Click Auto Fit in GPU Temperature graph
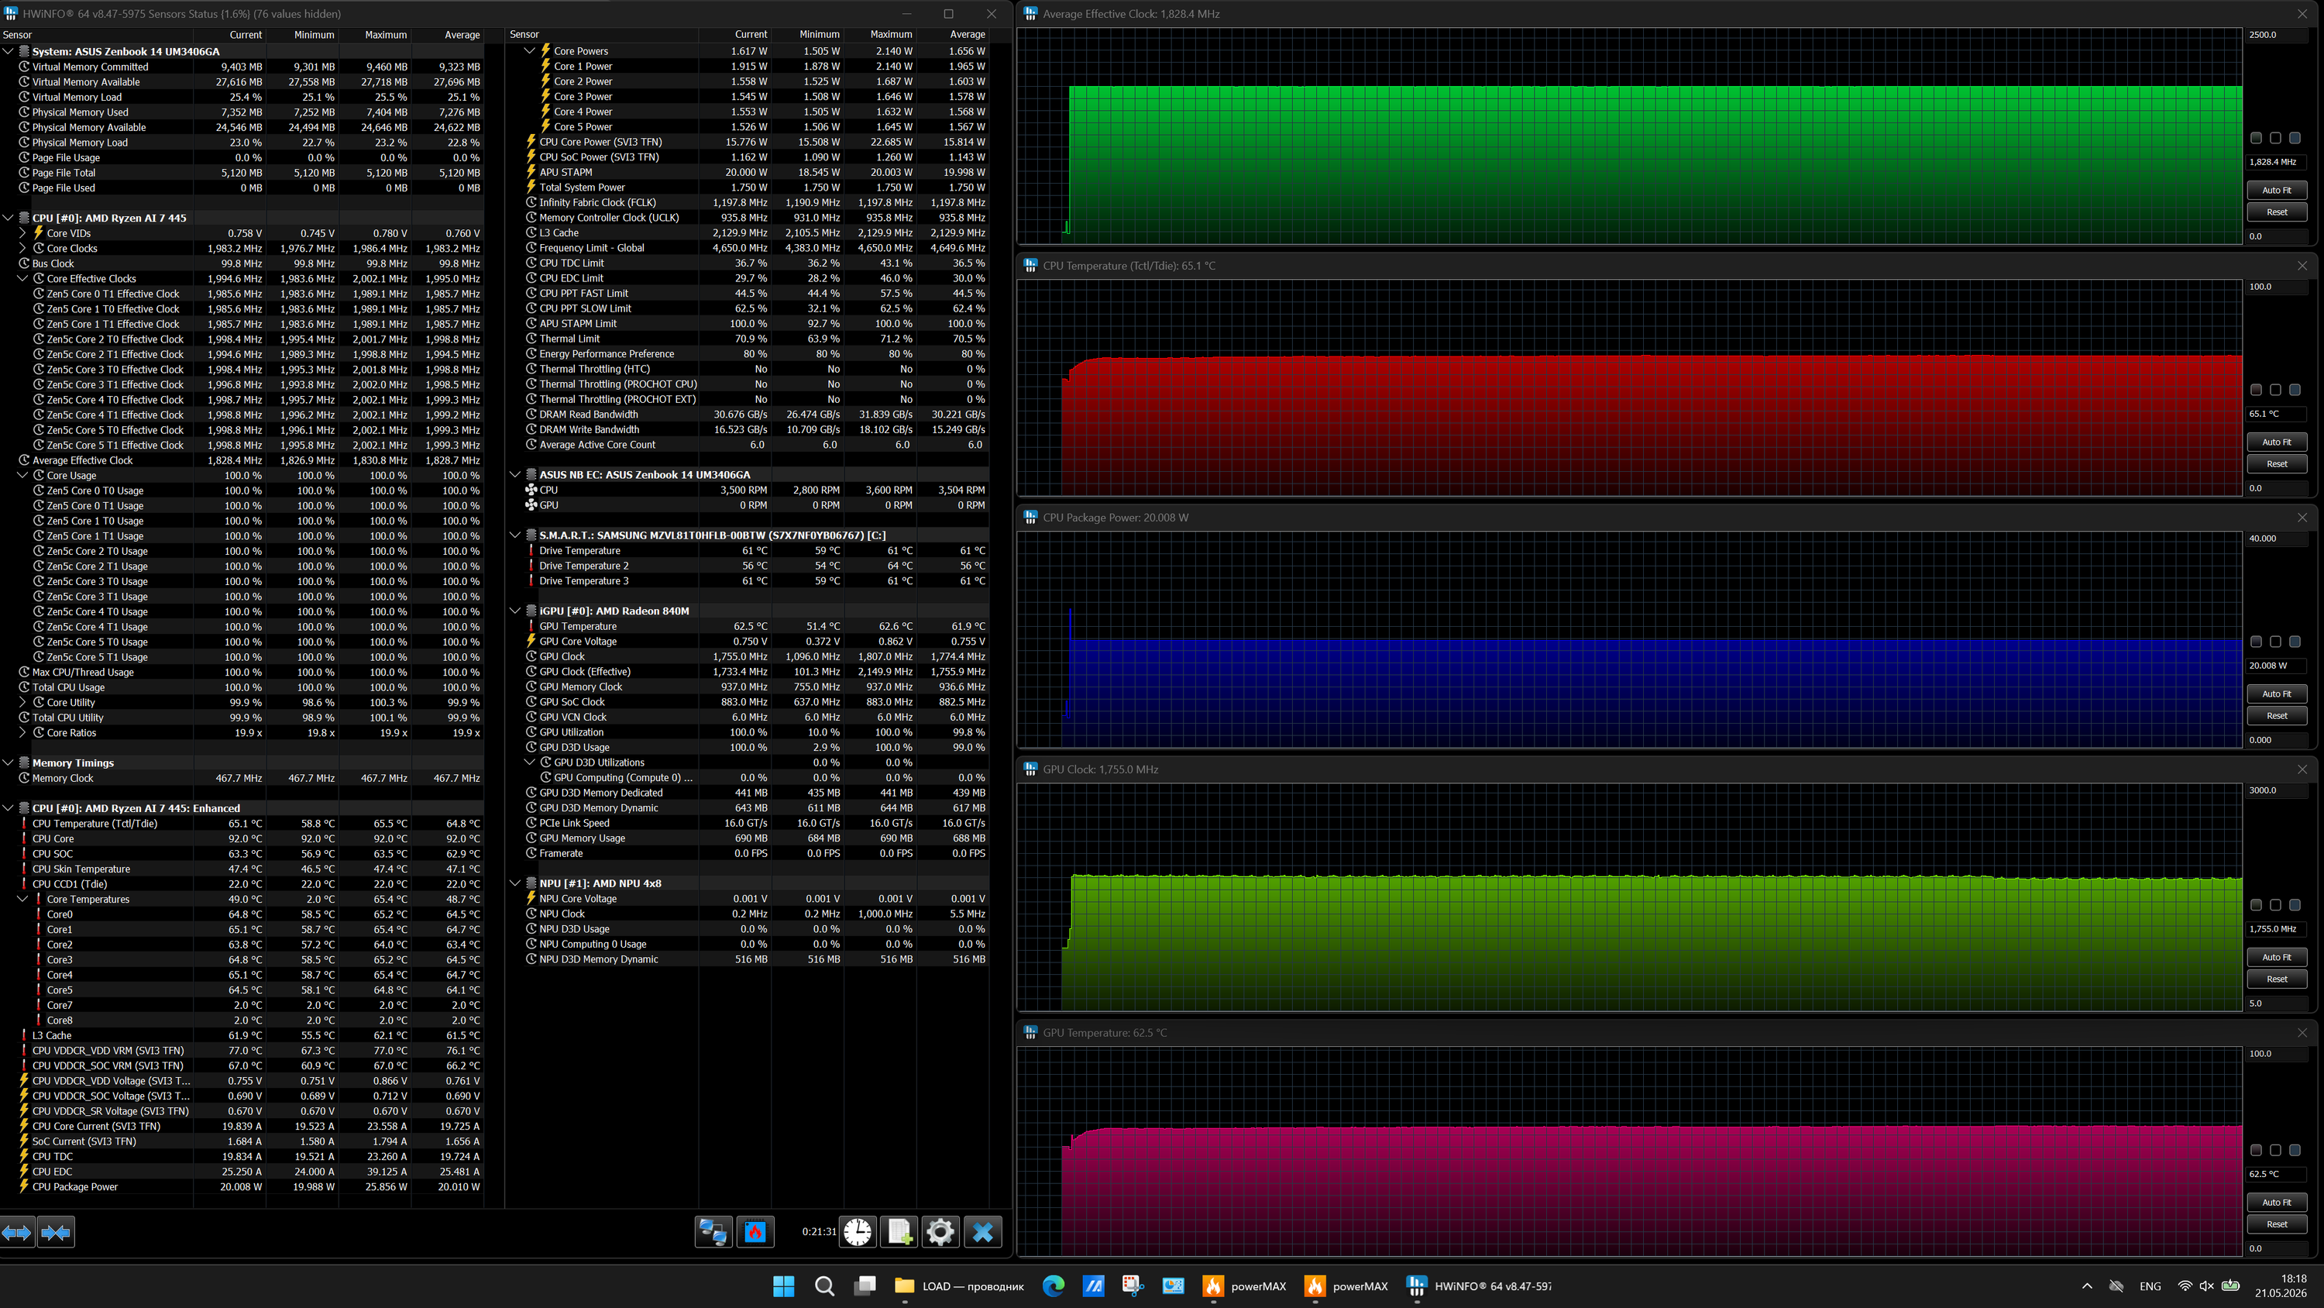The width and height of the screenshot is (2324, 1308). tap(2276, 1203)
